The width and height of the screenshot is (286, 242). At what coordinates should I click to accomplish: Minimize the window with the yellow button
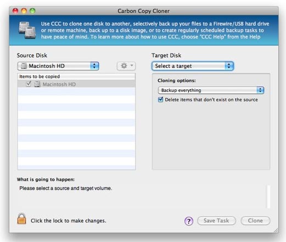[x=24, y=11]
